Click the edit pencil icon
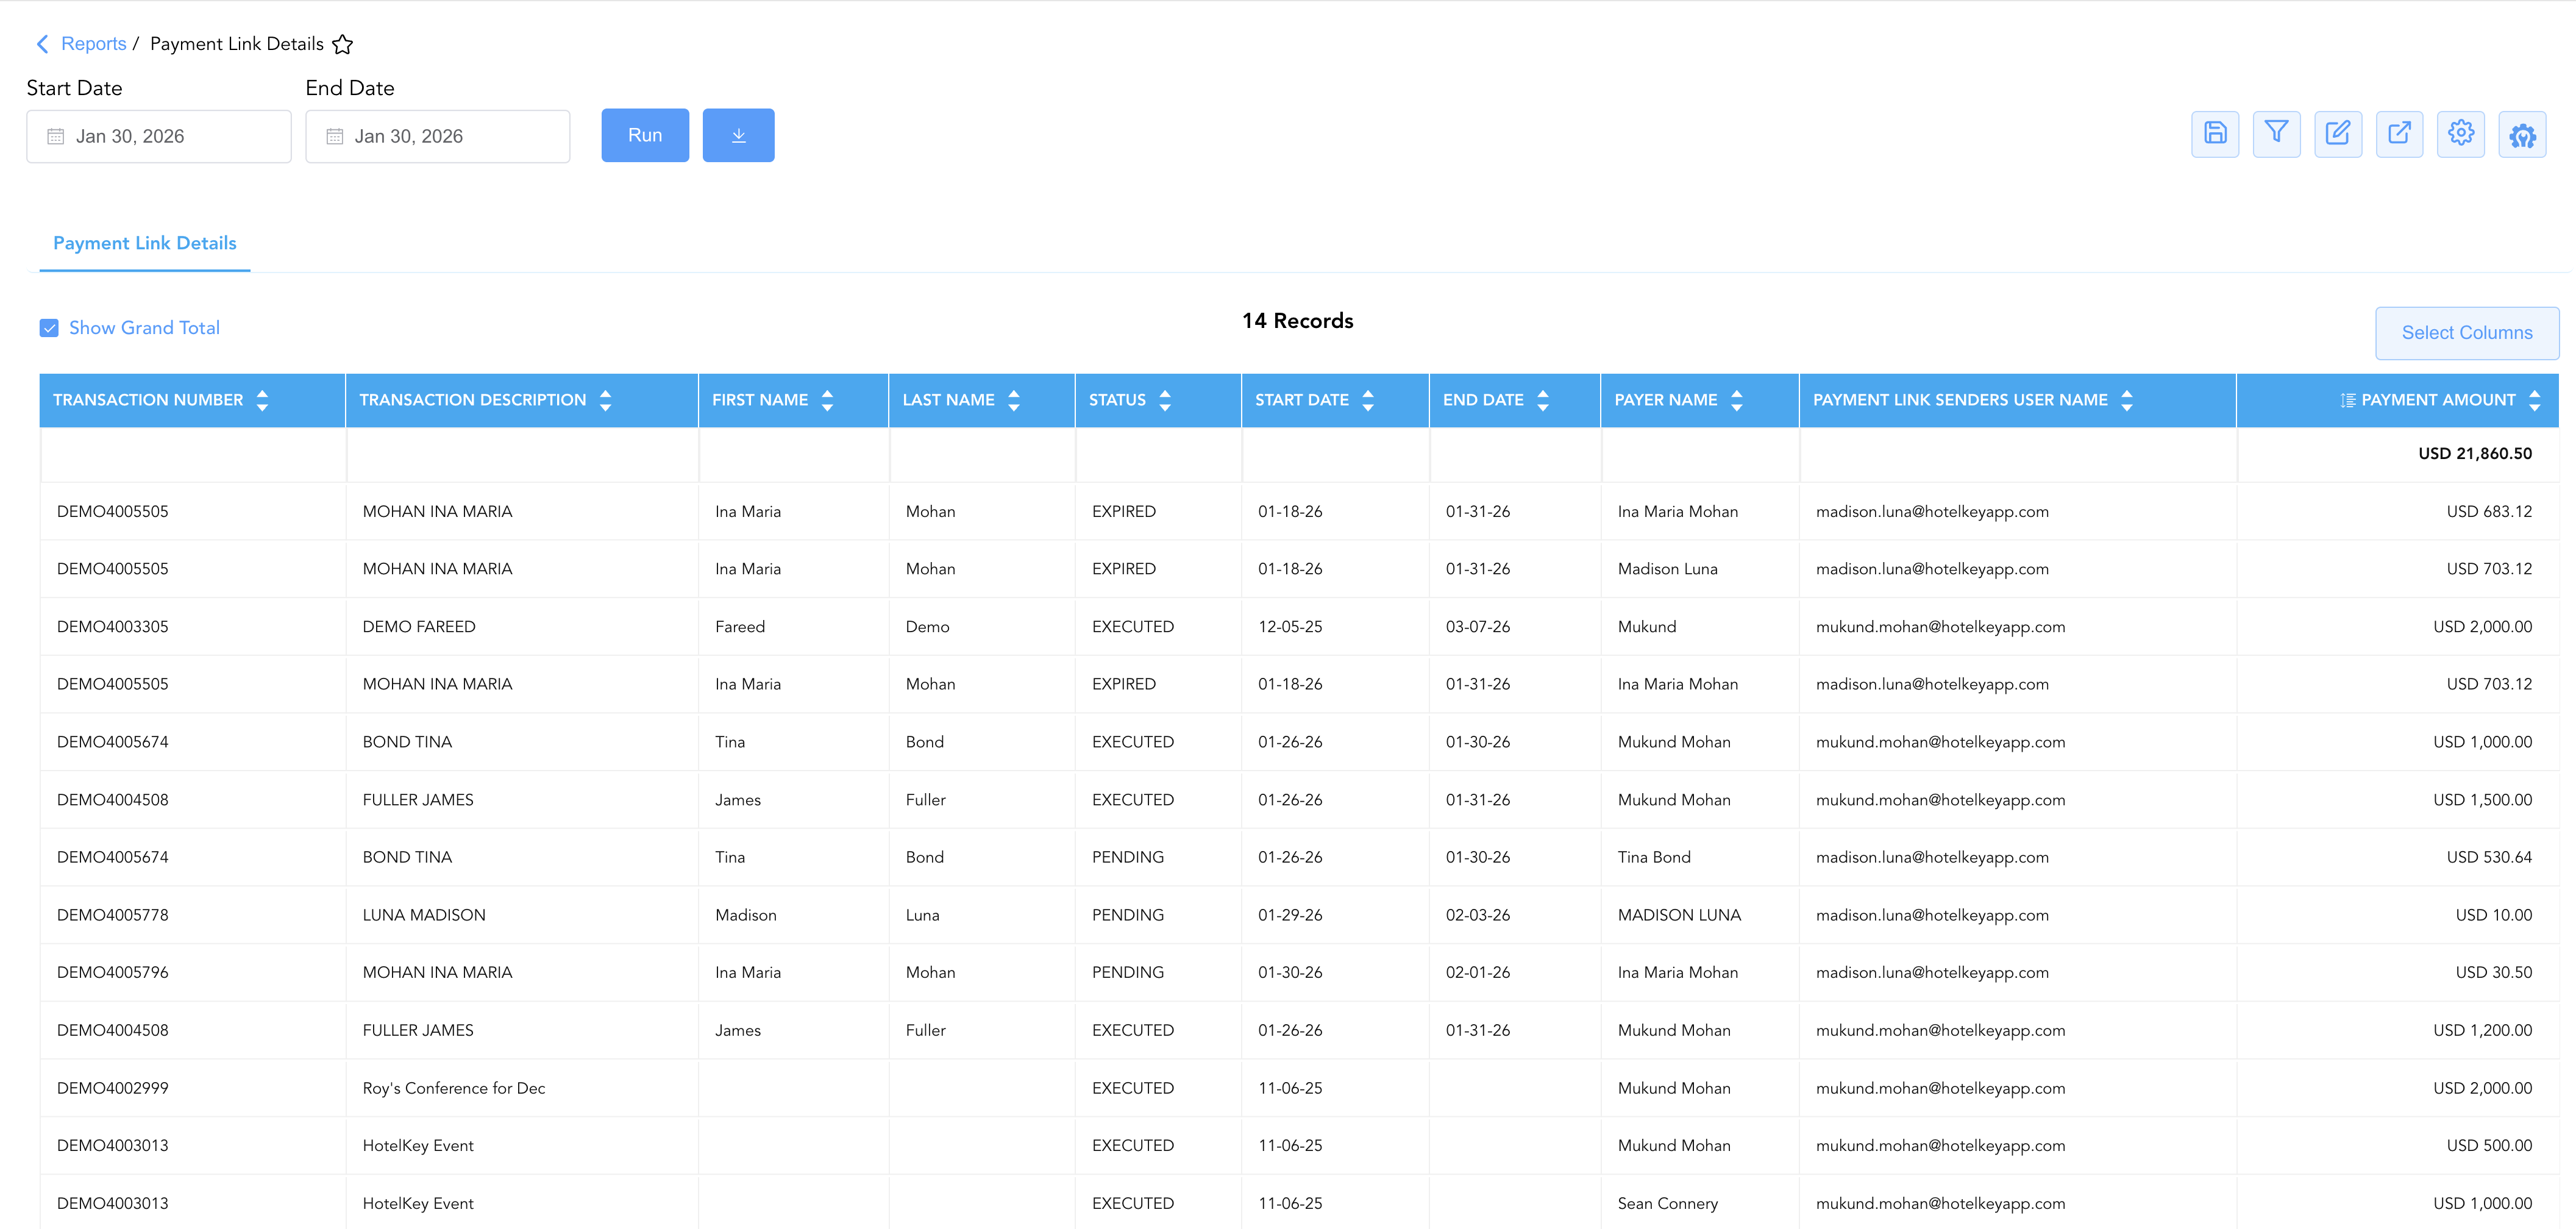2576x1229 pixels. (x=2338, y=134)
